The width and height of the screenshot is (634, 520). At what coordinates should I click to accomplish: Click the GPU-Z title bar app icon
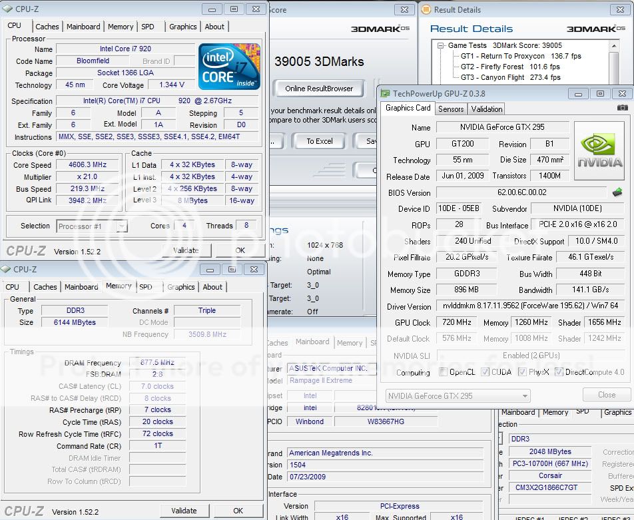click(x=386, y=93)
